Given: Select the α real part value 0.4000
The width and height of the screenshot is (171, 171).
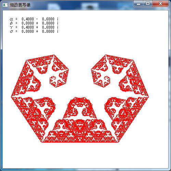Looking at the screenshot, I should tap(28, 19).
